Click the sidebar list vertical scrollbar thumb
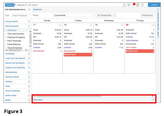 tap(30, 38)
